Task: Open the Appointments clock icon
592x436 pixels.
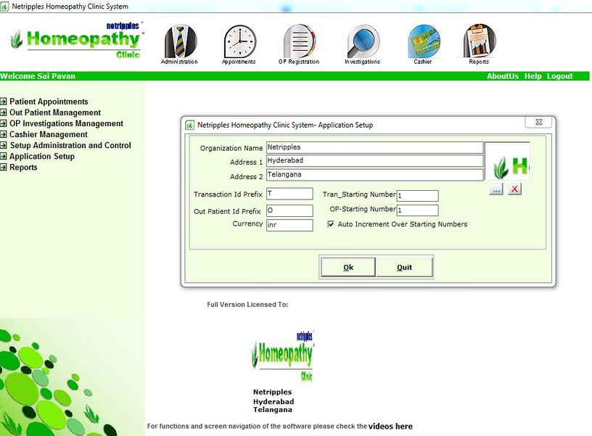Action: [239, 44]
